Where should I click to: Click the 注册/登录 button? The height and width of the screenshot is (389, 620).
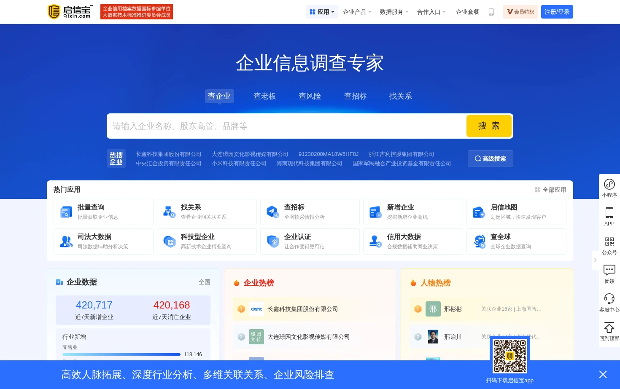(x=557, y=12)
